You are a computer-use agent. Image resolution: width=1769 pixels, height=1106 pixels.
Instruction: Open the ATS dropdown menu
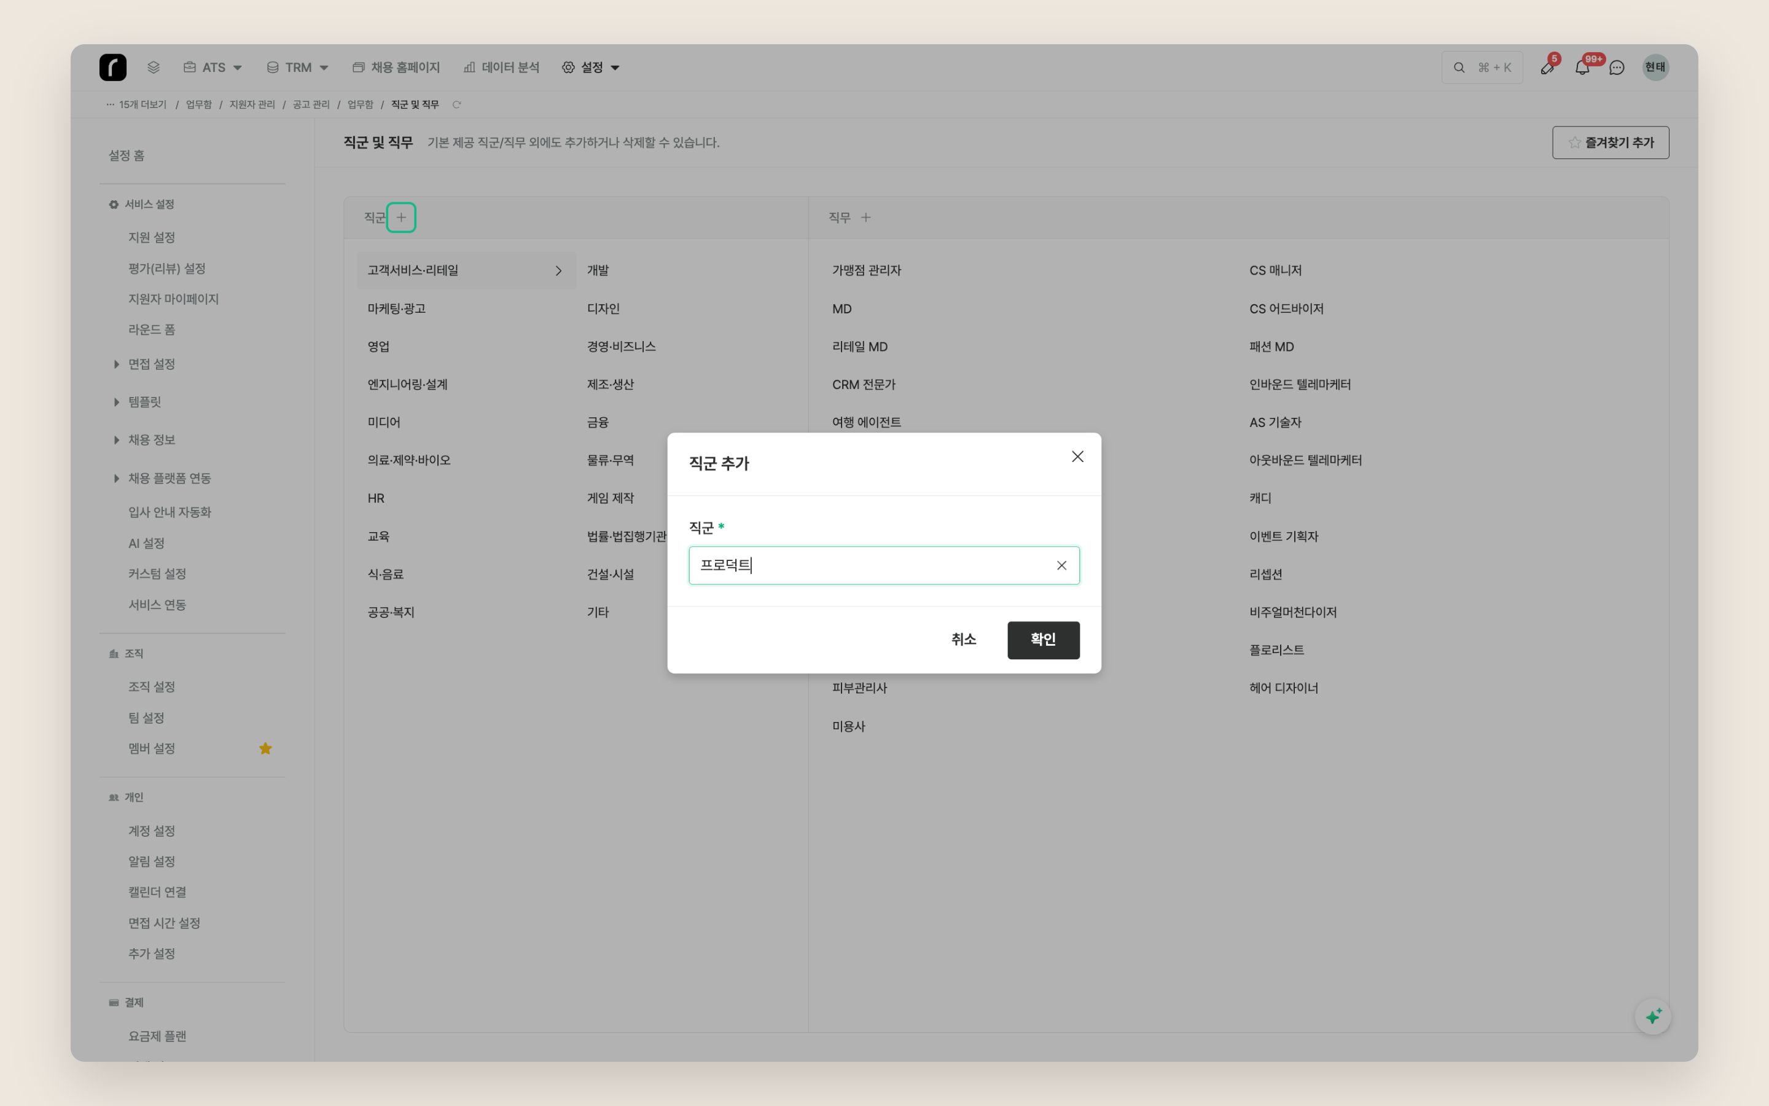tap(212, 68)
